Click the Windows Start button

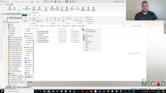click(x=2, y=91)
